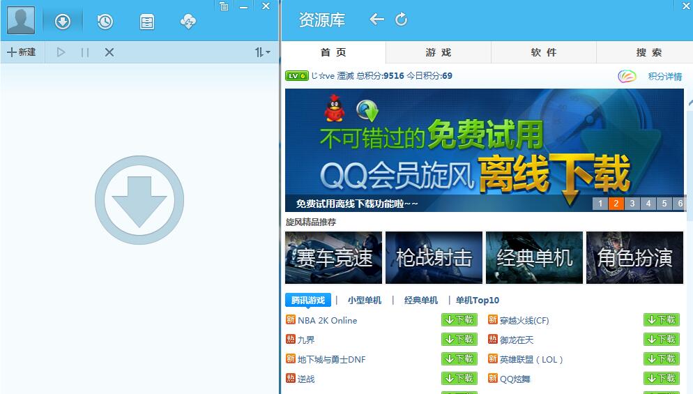Open the 英雄联盟 (LOL) link
The image size is (693, 394).
click(531, 360)
